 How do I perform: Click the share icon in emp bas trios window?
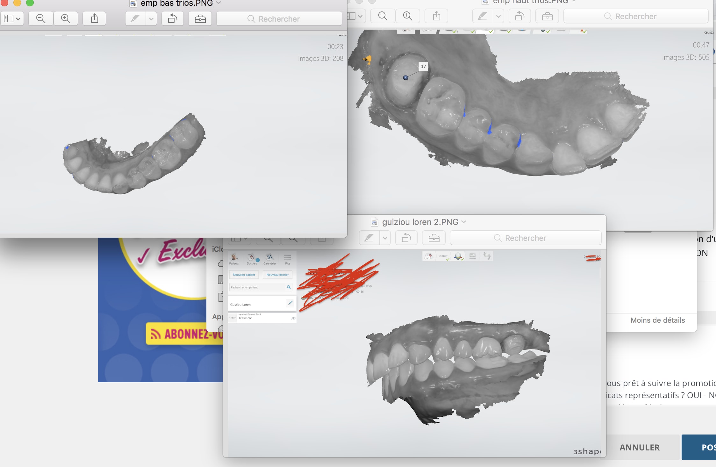click(x=94, y=18)
